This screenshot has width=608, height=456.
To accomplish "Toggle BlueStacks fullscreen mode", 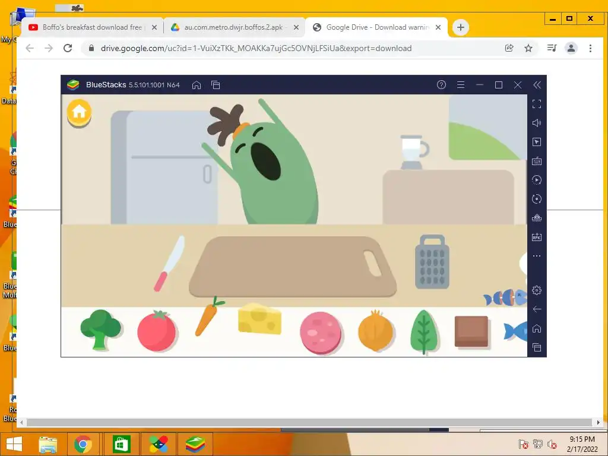I will coord(537,104).
